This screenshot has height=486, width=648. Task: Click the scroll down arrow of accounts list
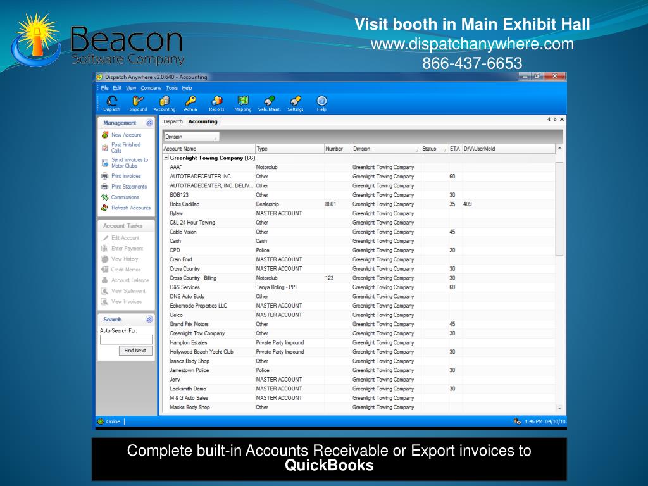coord(559,408)
